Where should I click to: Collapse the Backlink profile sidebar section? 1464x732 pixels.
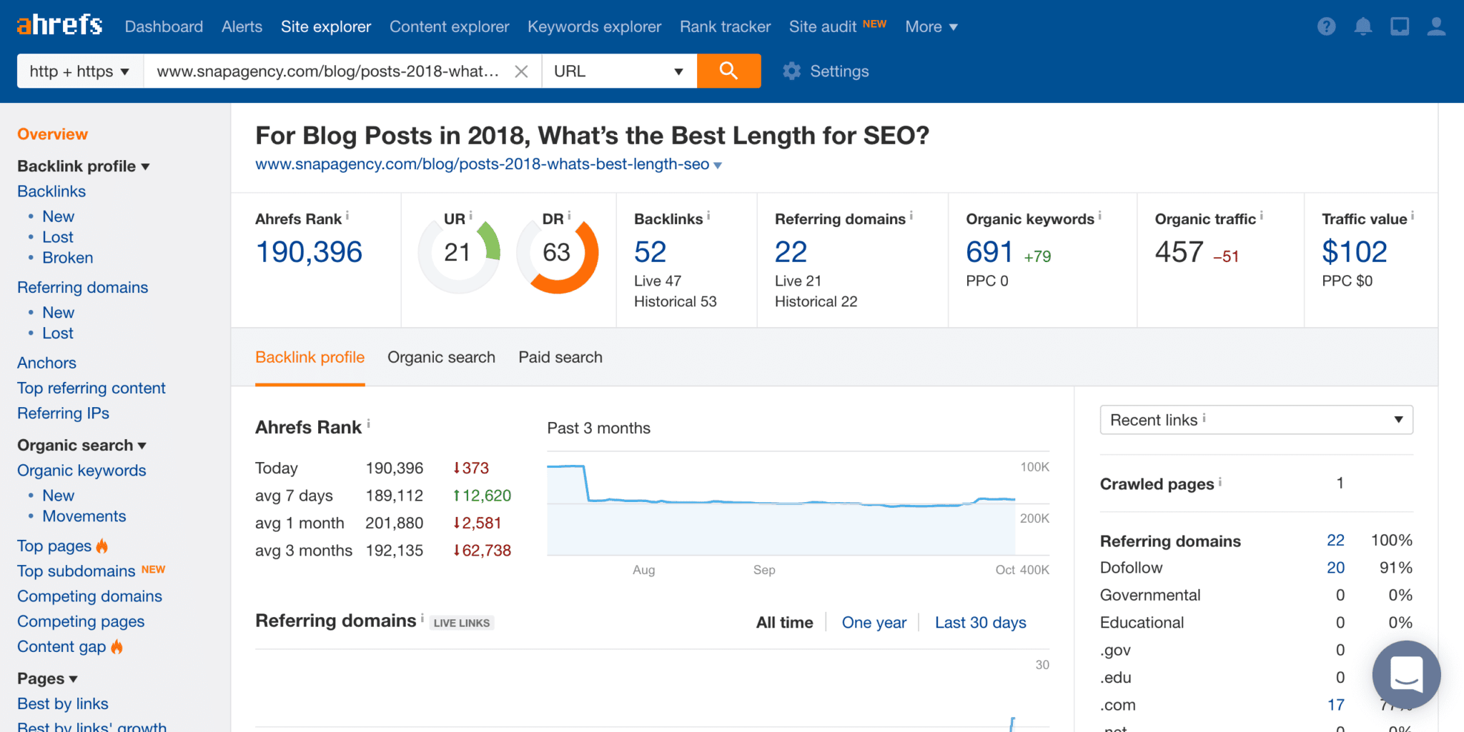[x=83, y=166]
